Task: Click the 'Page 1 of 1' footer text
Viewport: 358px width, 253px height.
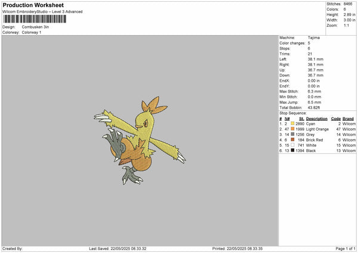Action: [345, 249]
